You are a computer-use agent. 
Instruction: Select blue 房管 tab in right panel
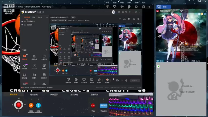(x=163, y=7)
